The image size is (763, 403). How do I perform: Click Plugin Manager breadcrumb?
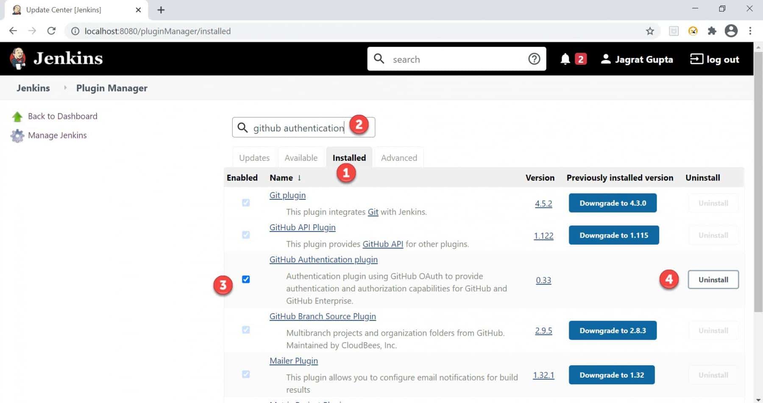[112, 88]
